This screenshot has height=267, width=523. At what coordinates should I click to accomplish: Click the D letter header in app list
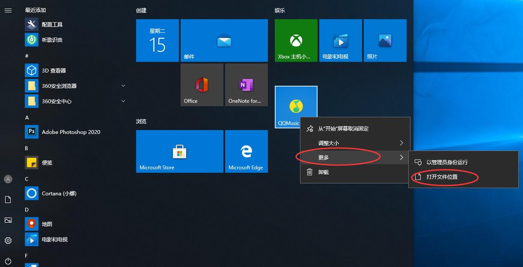coord(27,209)
